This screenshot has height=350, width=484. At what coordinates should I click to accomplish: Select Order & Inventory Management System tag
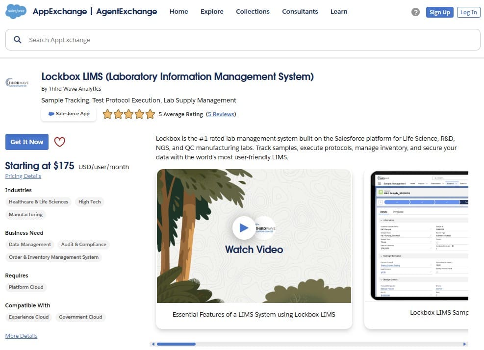point(54,257)
